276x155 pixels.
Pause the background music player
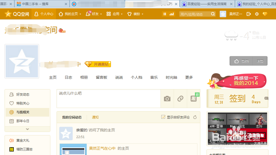pyautogui.click(x=165, y=14)
